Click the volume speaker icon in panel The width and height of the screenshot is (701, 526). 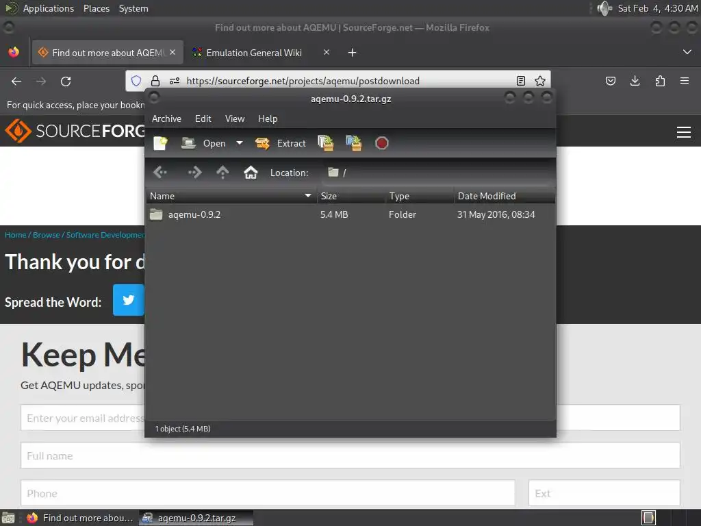click(x=604, y=8)
